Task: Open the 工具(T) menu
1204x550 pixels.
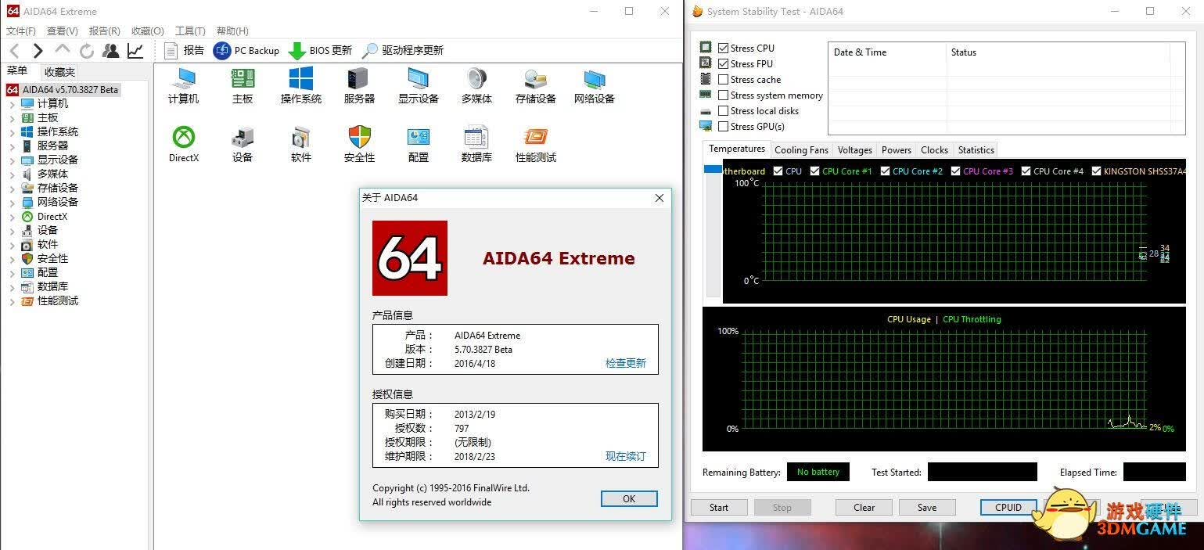Action: (x=190, y=31)
